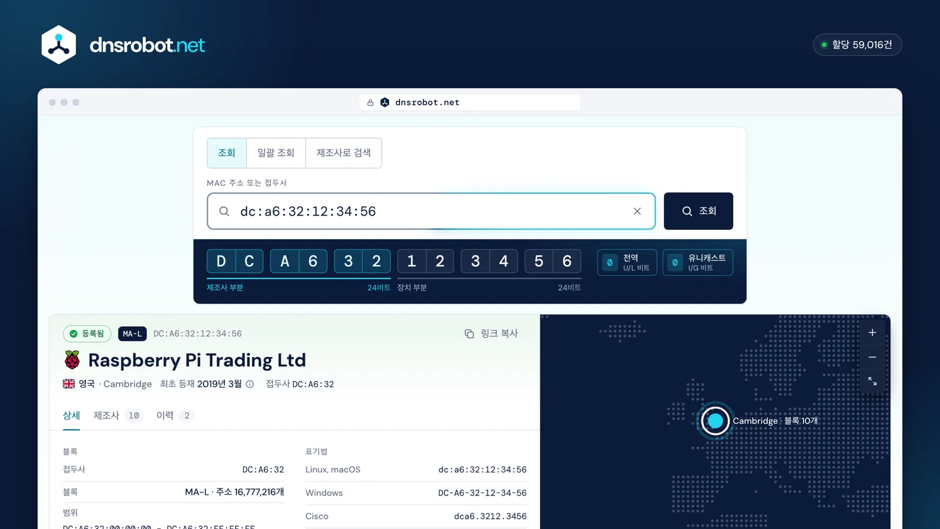This screenshot has height=529, width=940.
Task: Open the 제조사 10 tab
Action: click(x=117, y=416)
